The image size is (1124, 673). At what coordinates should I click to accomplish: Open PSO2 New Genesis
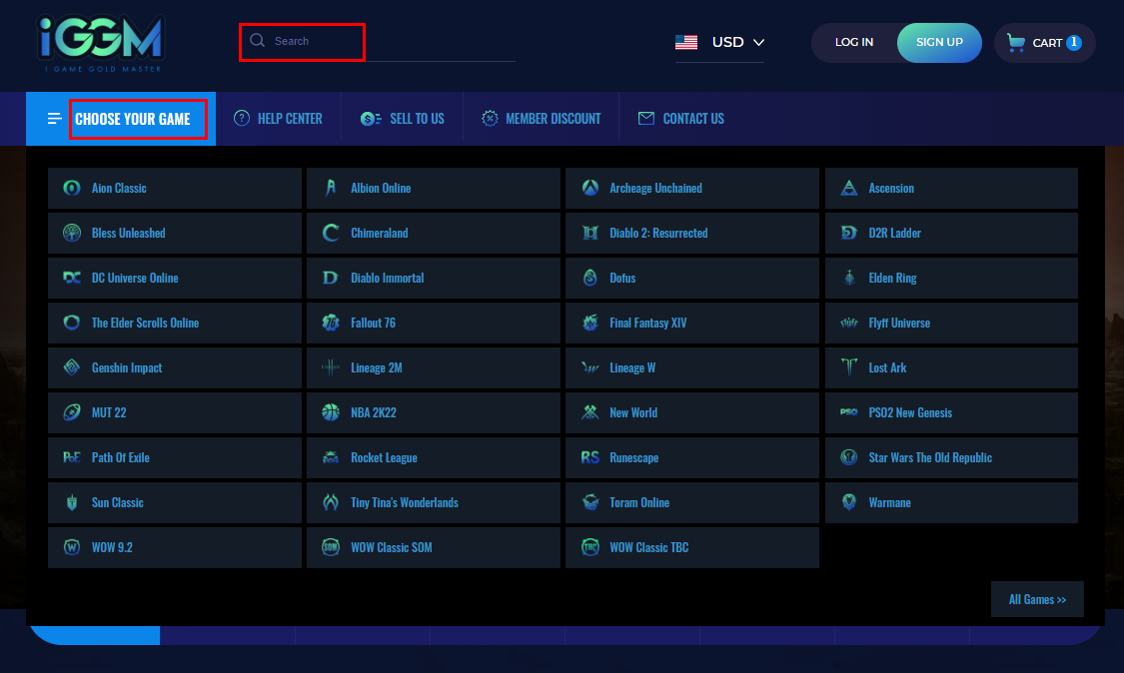tap(951, 412)
